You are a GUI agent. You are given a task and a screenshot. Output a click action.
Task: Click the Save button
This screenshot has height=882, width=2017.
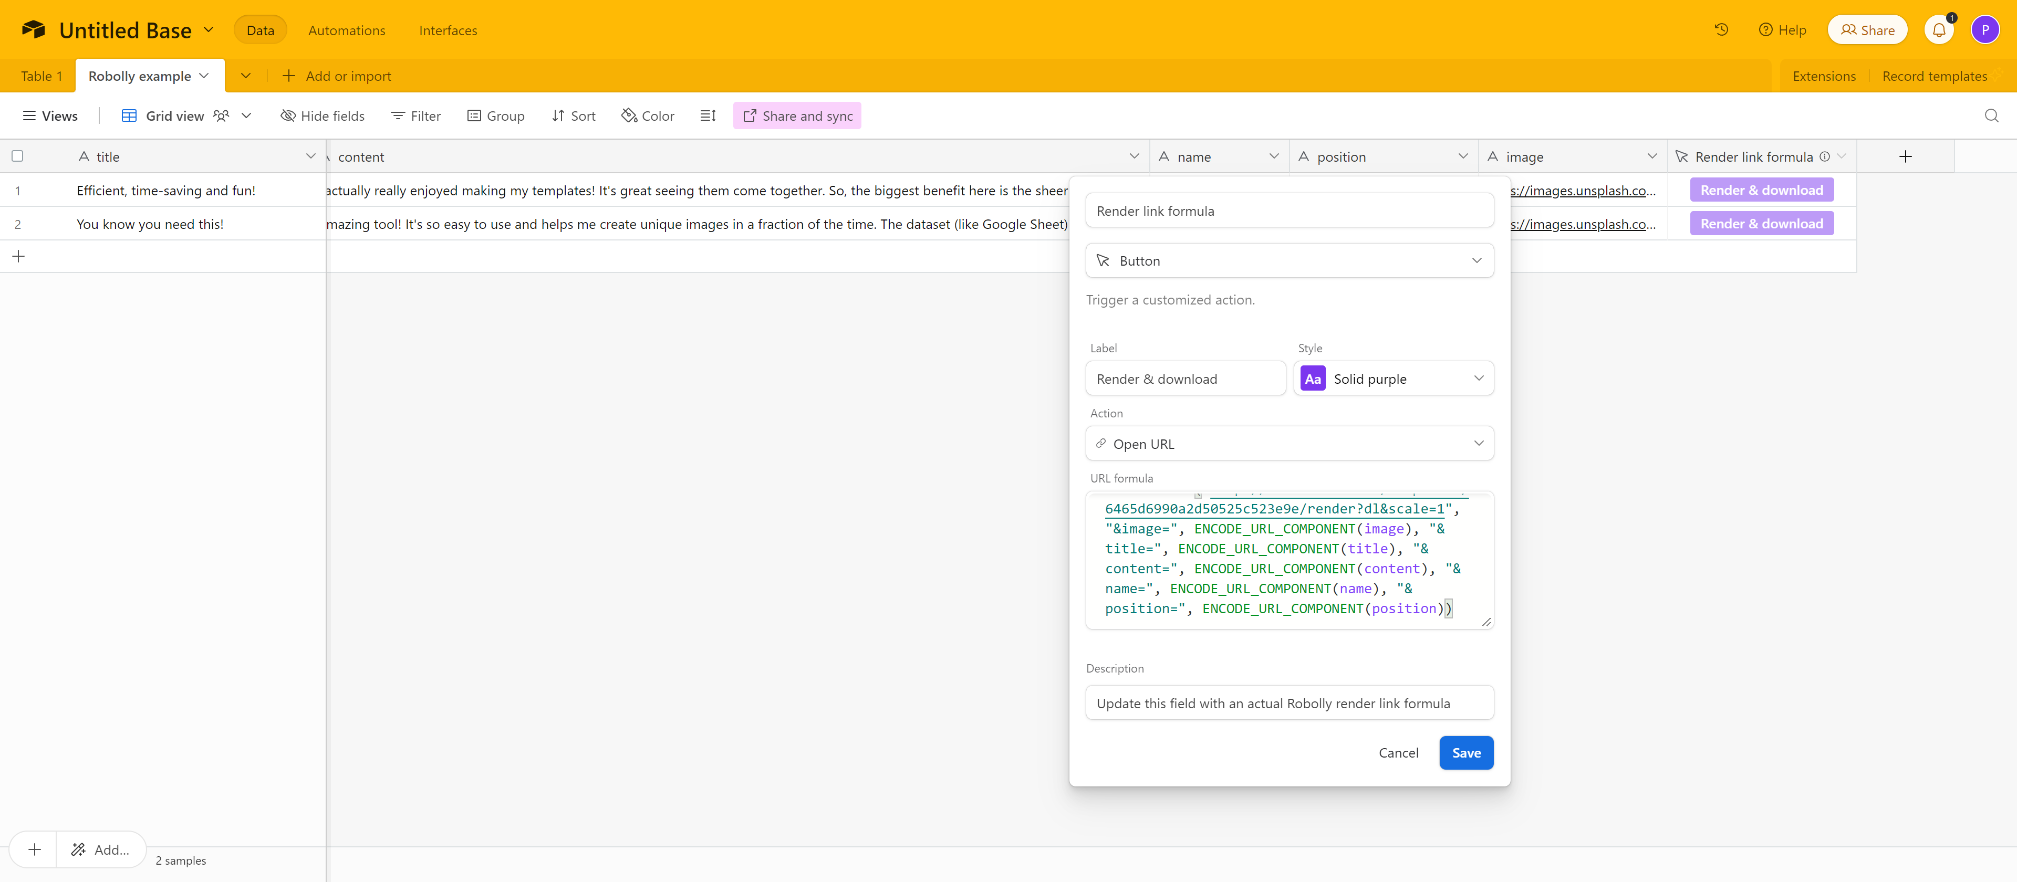tap(1467, 753)
